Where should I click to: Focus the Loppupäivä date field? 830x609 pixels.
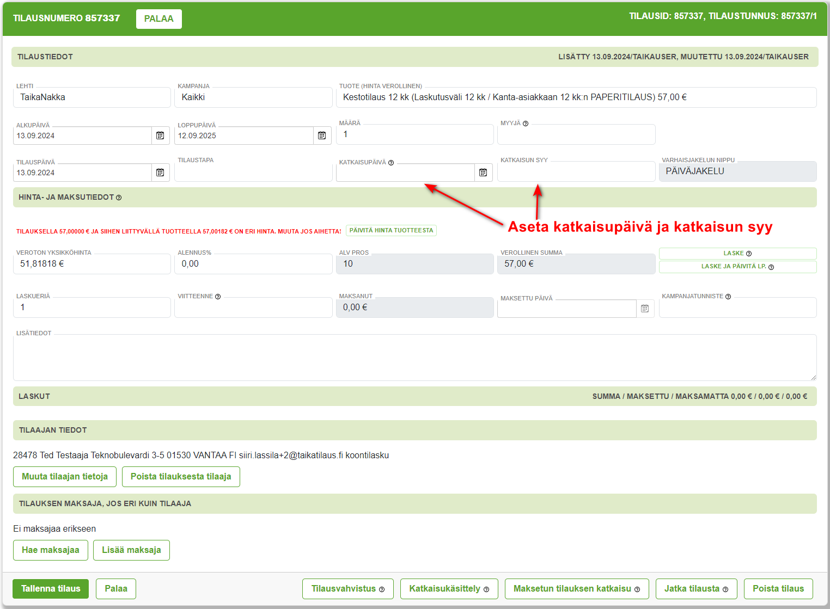[x=244, y=136]
